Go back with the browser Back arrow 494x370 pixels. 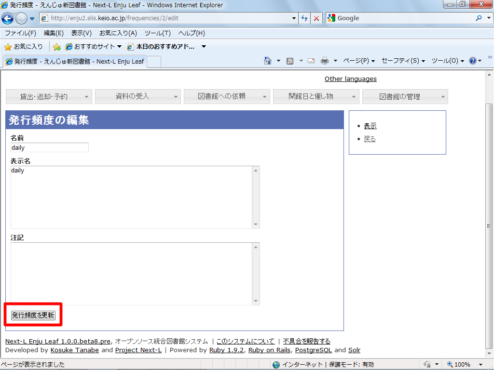click(x=8, y=18)
